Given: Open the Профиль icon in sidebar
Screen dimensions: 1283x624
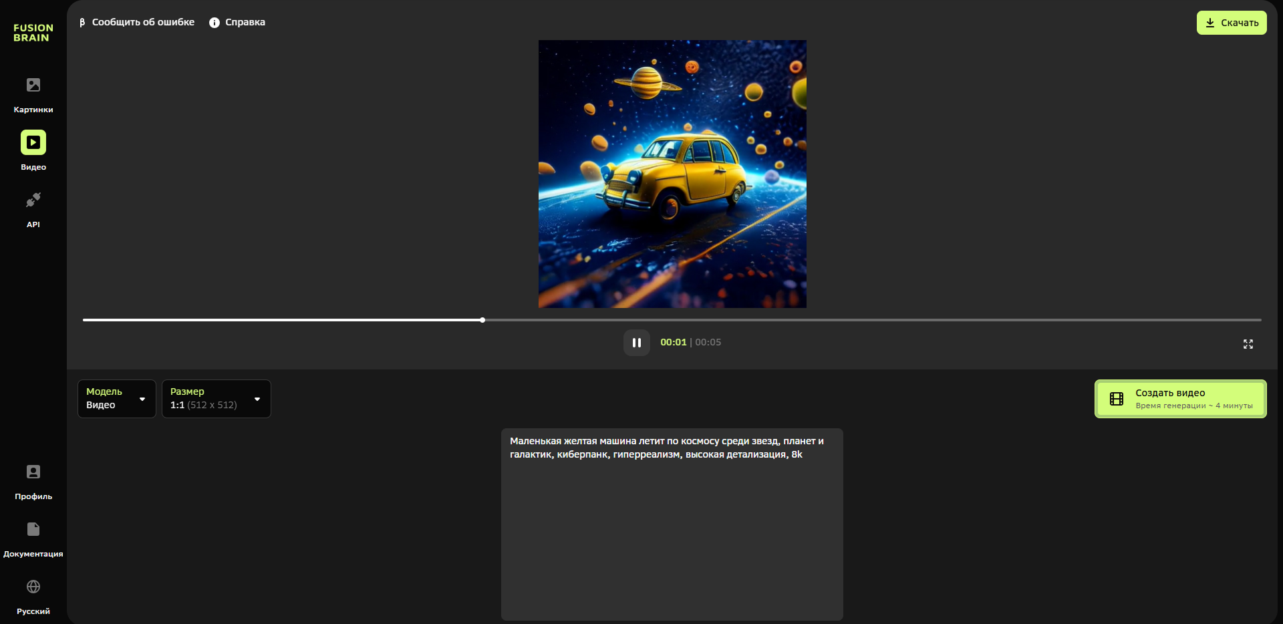Looking at the screenshot, I should tap(33, 472).
